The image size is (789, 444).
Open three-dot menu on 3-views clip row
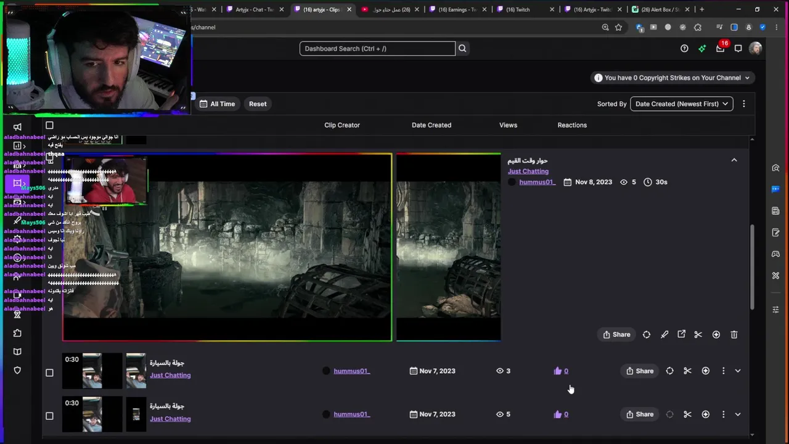coord(724,371)
